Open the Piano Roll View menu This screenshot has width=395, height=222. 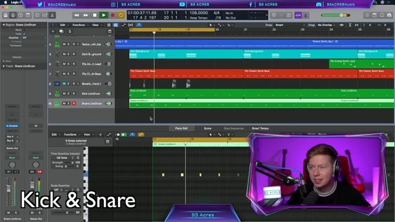click(88, 134)
